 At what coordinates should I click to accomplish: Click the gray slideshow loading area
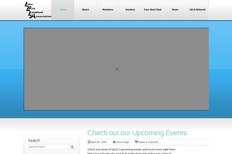coord(116,69)
